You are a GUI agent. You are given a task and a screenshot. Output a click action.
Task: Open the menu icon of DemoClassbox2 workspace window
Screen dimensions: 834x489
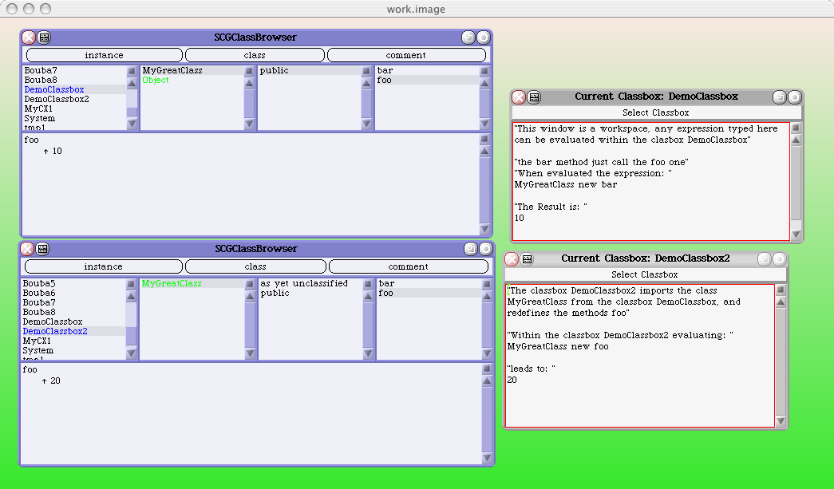pos(527,258)
